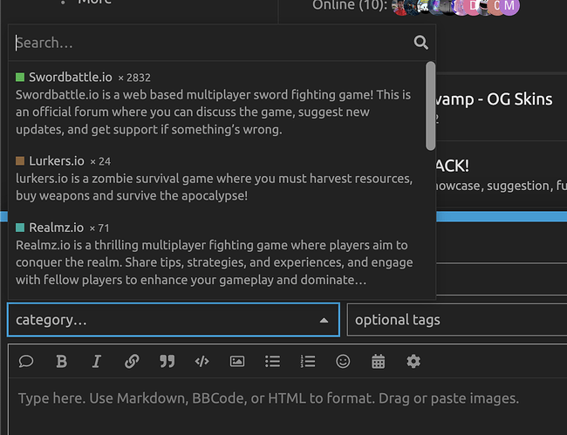Insert a blockquote with the quote icon
This screenshot has height=435, width=567.
click(x=167, y=361)
